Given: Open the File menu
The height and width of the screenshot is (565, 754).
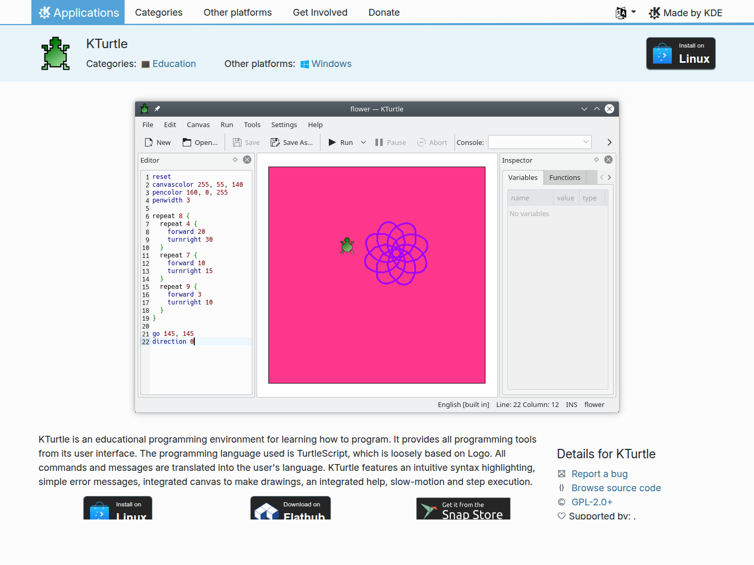Looking at the screenshot, I should tap(148, 125).
